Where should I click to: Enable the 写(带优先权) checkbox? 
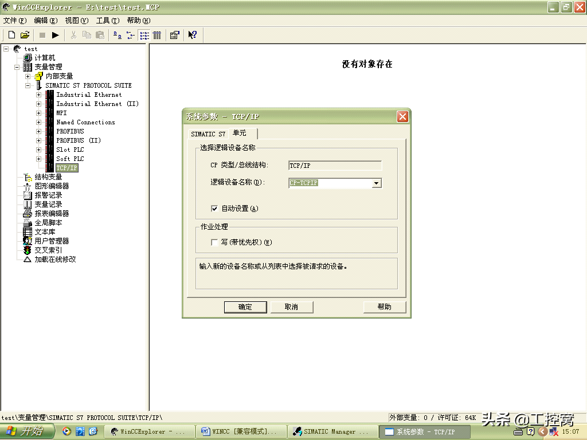coord(215,242)
